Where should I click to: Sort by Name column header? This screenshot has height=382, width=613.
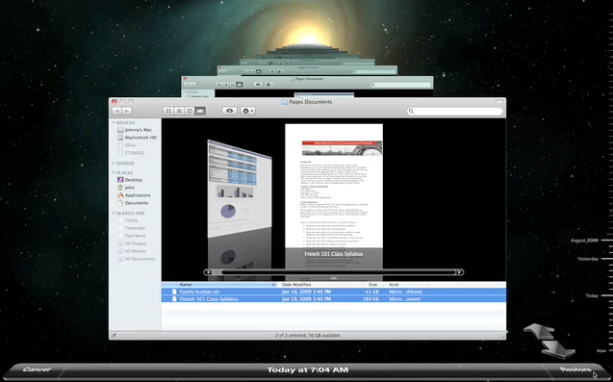(219, 285)
